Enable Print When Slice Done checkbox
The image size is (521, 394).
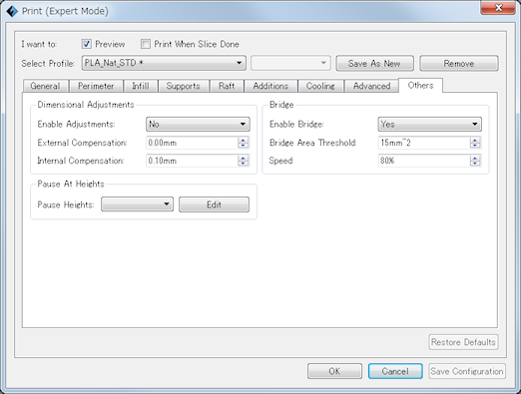pos(146,44)
